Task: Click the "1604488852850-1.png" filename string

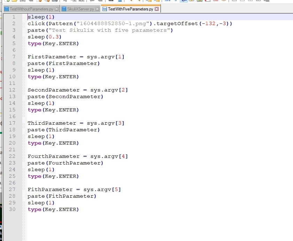Action: [x=113, y=24]
